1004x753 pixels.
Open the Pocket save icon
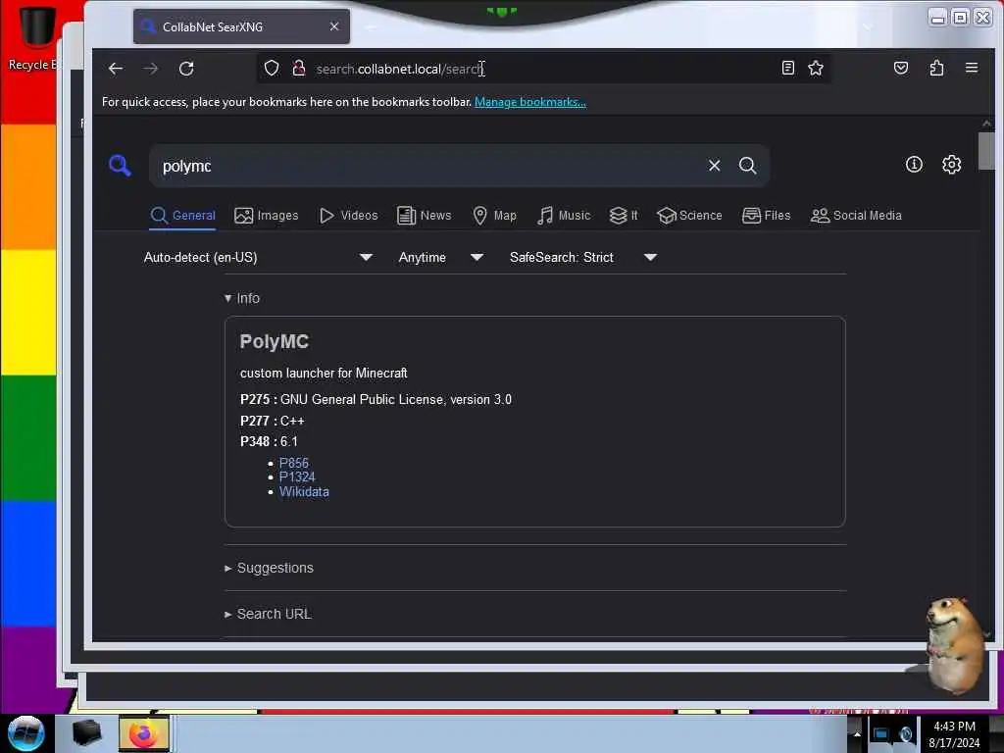coord(901,68)
